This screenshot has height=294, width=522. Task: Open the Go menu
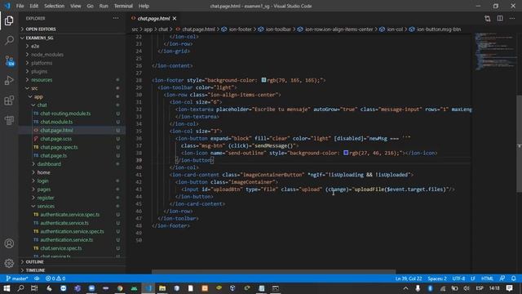[90, 6]
